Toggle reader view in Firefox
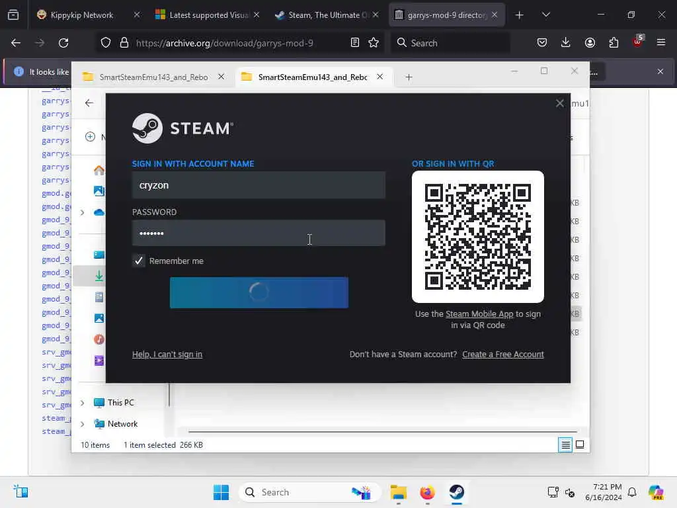 click(355, 42)
